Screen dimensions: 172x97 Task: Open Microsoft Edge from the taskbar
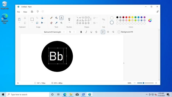(65, 95)
